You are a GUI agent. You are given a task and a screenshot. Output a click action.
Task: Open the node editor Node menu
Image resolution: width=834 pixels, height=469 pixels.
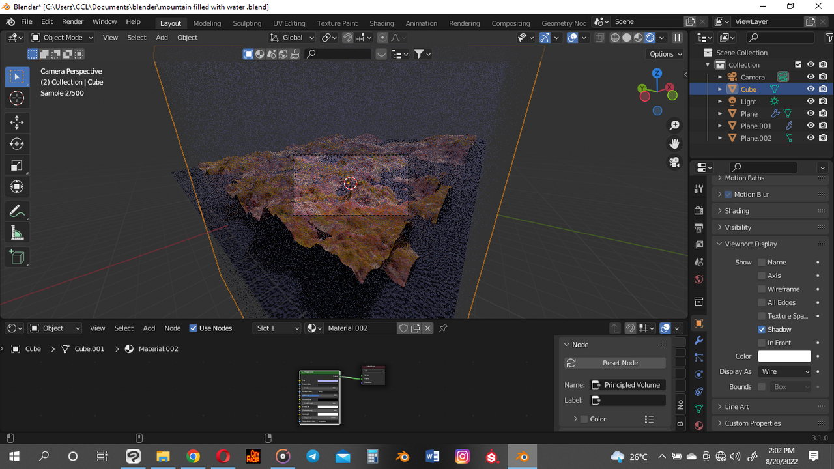click(172, 328)
